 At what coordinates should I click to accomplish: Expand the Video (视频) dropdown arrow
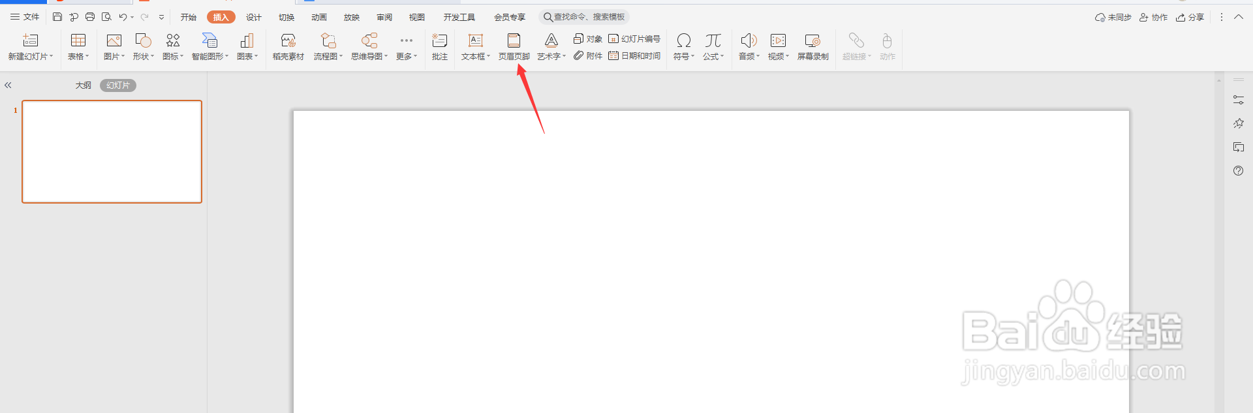coord(788,57)
